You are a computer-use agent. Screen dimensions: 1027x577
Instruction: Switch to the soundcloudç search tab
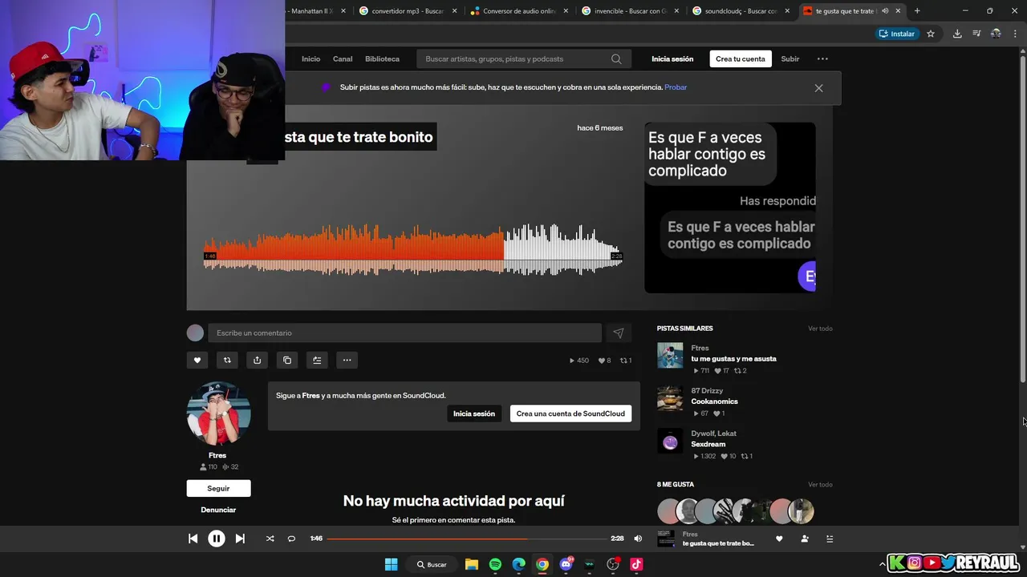click(x=741, y=11)
